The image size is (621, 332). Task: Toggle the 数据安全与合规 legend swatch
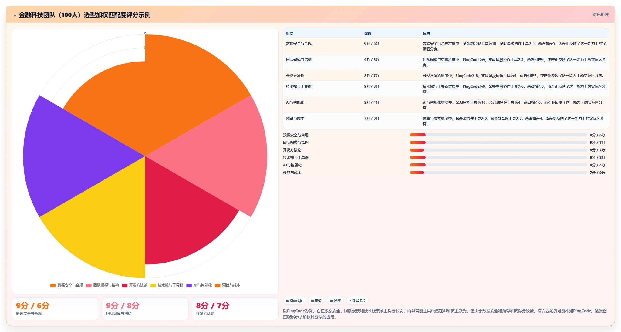click(x=53, y=285)
